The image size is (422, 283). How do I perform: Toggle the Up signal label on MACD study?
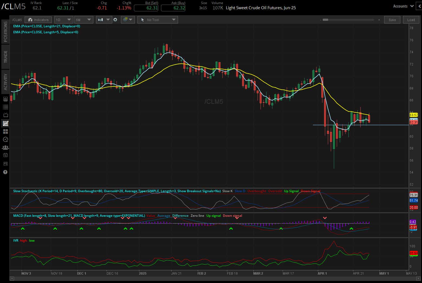click(x=213, y=216)
